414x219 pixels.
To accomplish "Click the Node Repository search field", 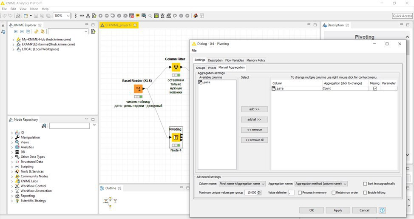I will [69, 126].
